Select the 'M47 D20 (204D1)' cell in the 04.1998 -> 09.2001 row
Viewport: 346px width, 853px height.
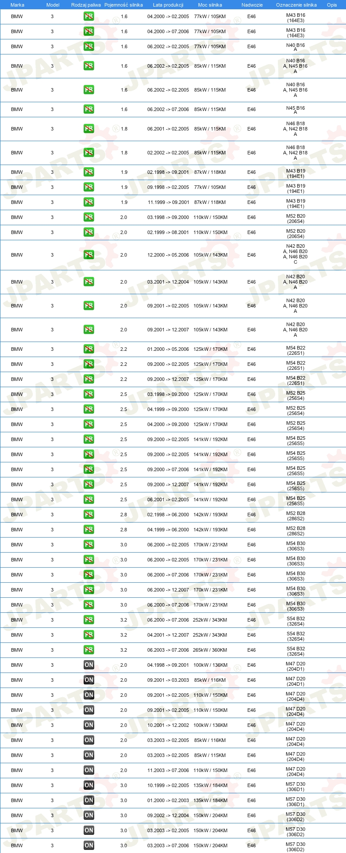[296, 667]
